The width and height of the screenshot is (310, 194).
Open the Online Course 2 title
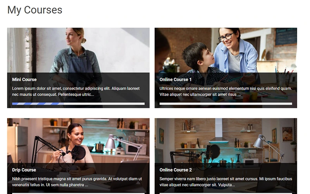(176, 170)
